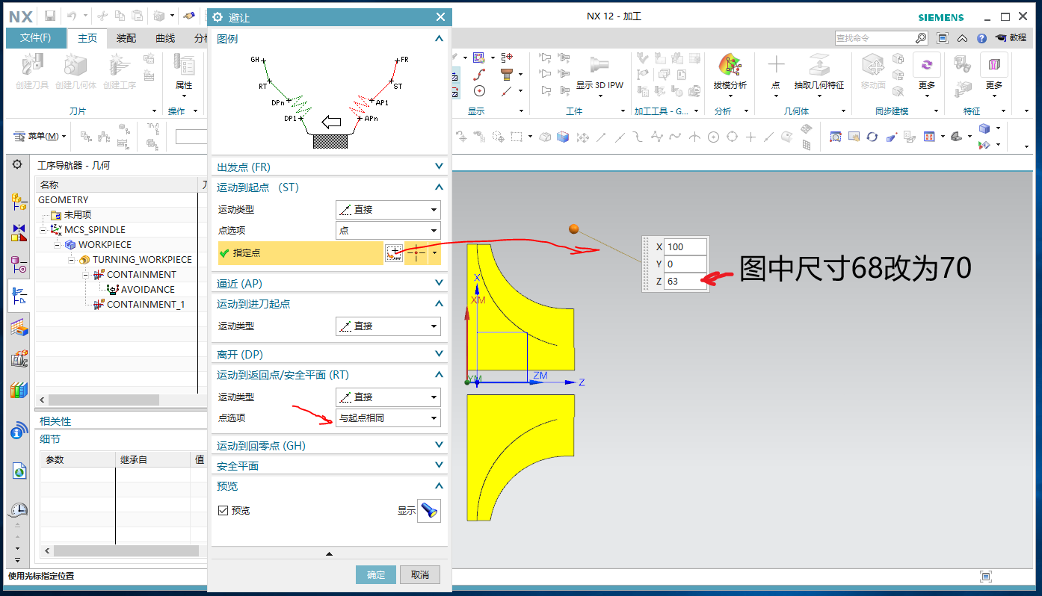Open the Part Navigator sidebar tab
Viewport: 1042px width, 596px height.
[19, 264]
